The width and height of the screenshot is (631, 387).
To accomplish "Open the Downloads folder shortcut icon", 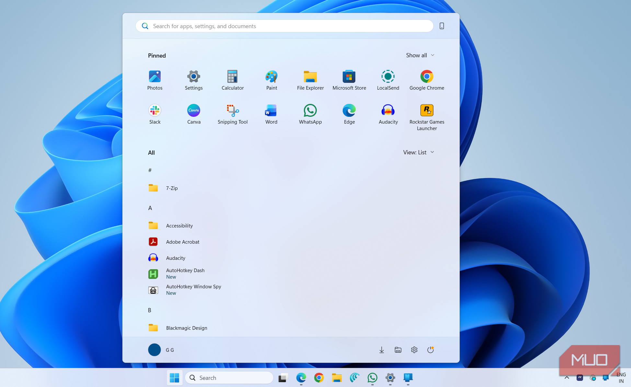I will click(382, 350).
